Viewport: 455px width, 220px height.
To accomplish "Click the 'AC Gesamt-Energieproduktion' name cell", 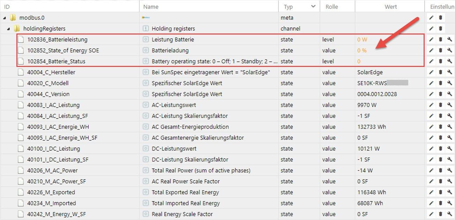I will [190, 127].
